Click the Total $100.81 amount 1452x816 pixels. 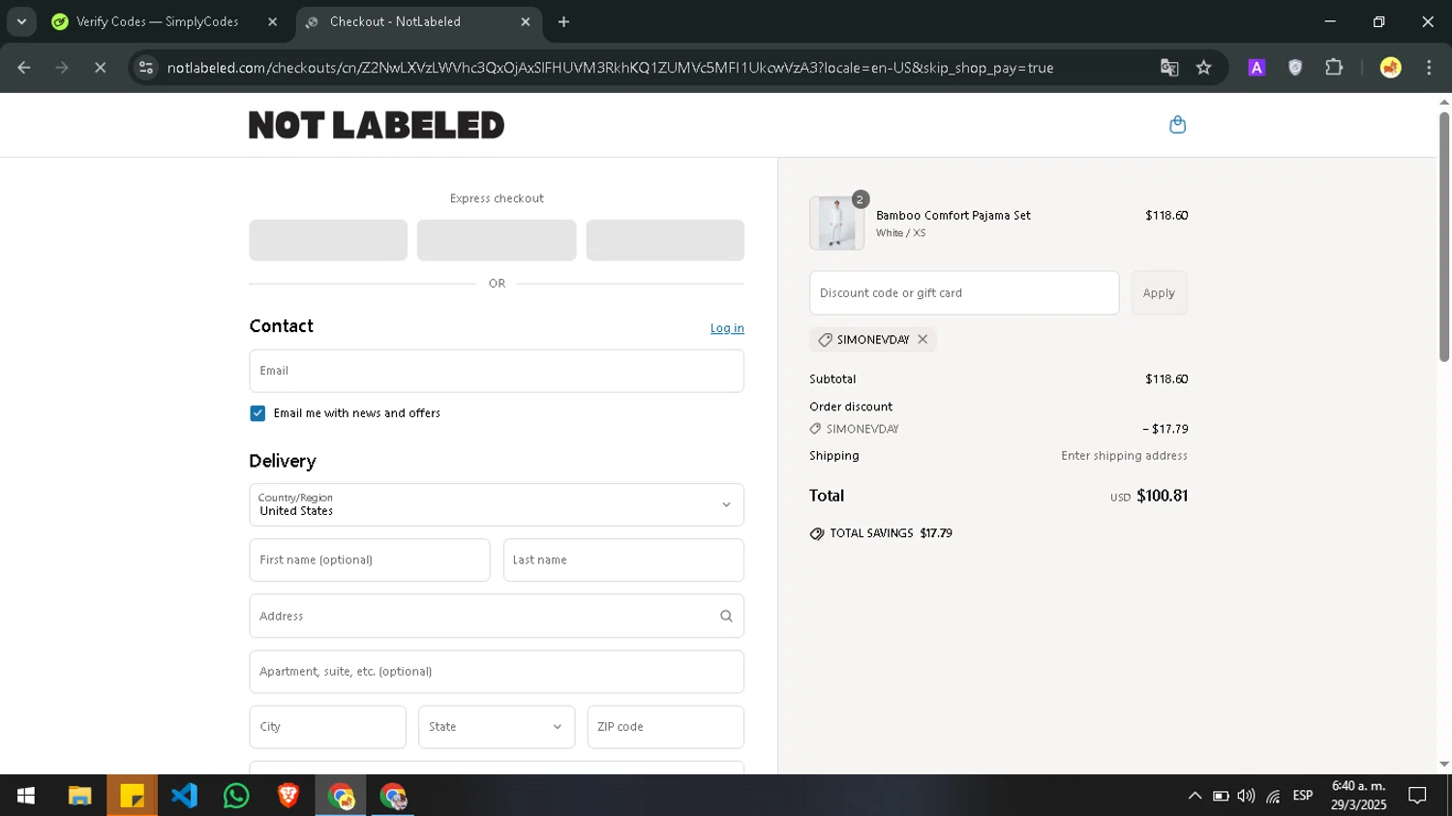click(1162, 496)
